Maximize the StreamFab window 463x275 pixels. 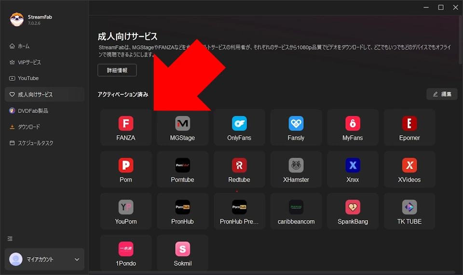point(441,7)
